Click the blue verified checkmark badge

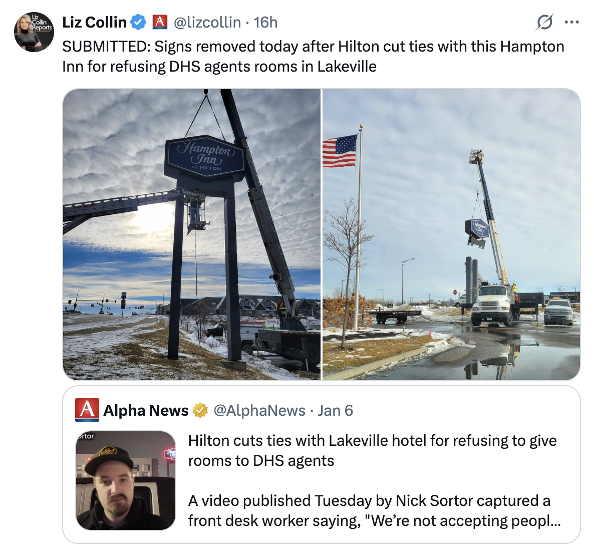click(x=138, y=22)
